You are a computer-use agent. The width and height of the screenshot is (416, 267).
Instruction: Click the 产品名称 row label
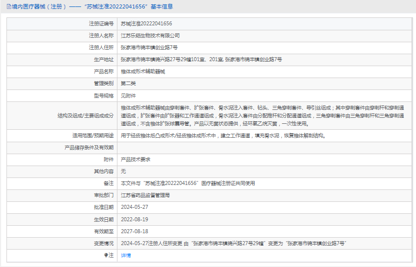pyautogui.click(x=104, y=71)
